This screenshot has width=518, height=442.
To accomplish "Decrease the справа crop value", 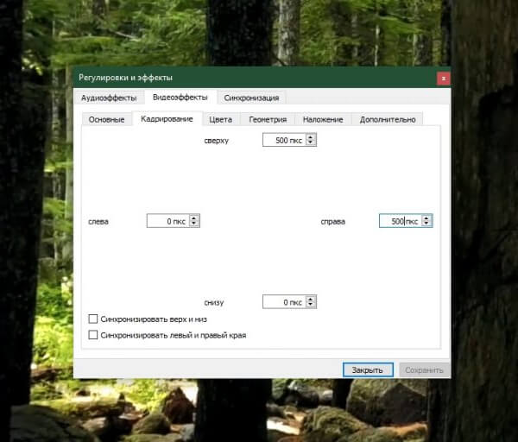I will pyautogui.click(x=426, y=224).
